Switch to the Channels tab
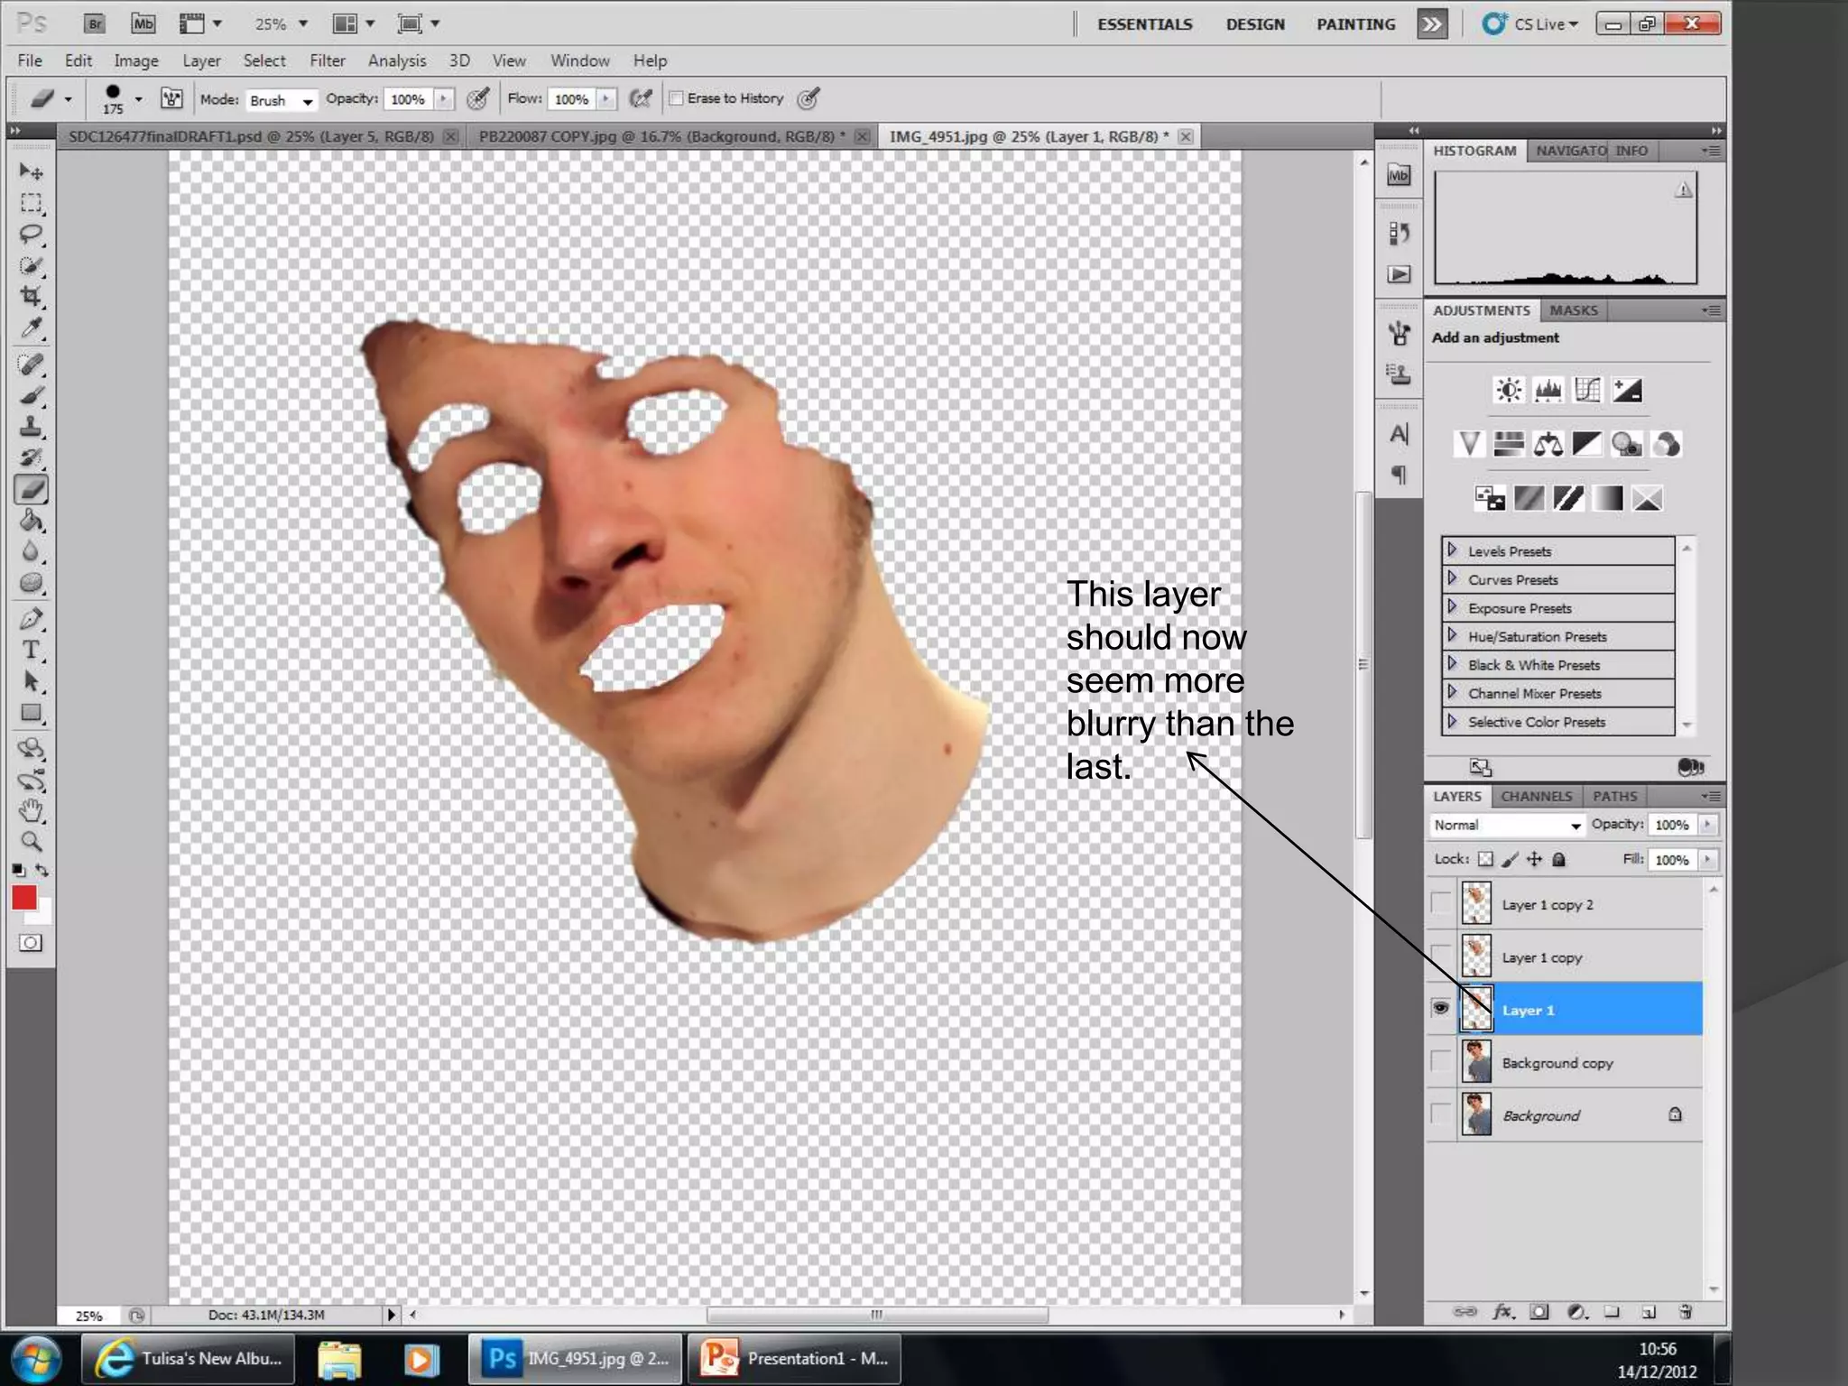The height and width of the screenshot is (1386, 1848). point(1536,796)
